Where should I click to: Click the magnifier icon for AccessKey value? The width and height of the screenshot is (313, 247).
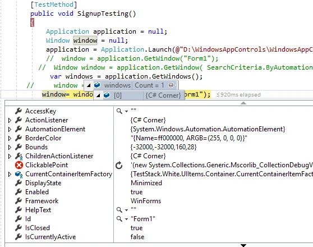[x=119, y=111]
